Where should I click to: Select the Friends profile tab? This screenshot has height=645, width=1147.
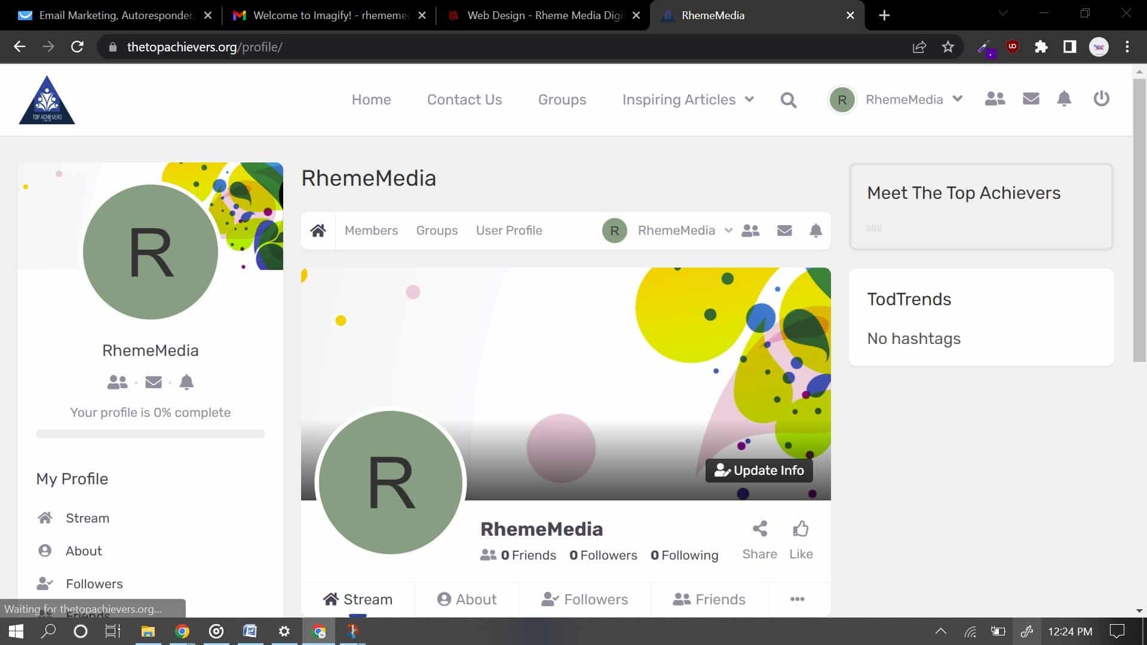click(709, 599)
